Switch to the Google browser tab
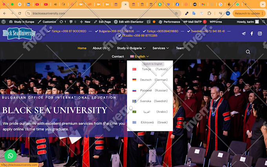The height and width of the screenshot is (167, 267). click(x=221, y=4)
